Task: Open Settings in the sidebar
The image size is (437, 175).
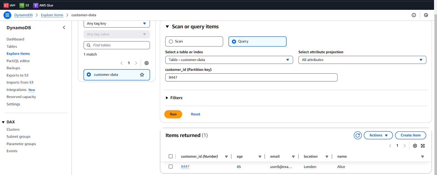Action: [13, 104]
